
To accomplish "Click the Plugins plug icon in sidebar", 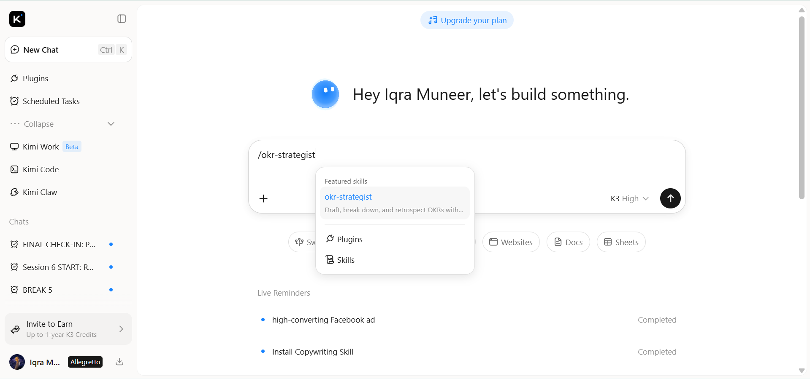I will 14,78.
